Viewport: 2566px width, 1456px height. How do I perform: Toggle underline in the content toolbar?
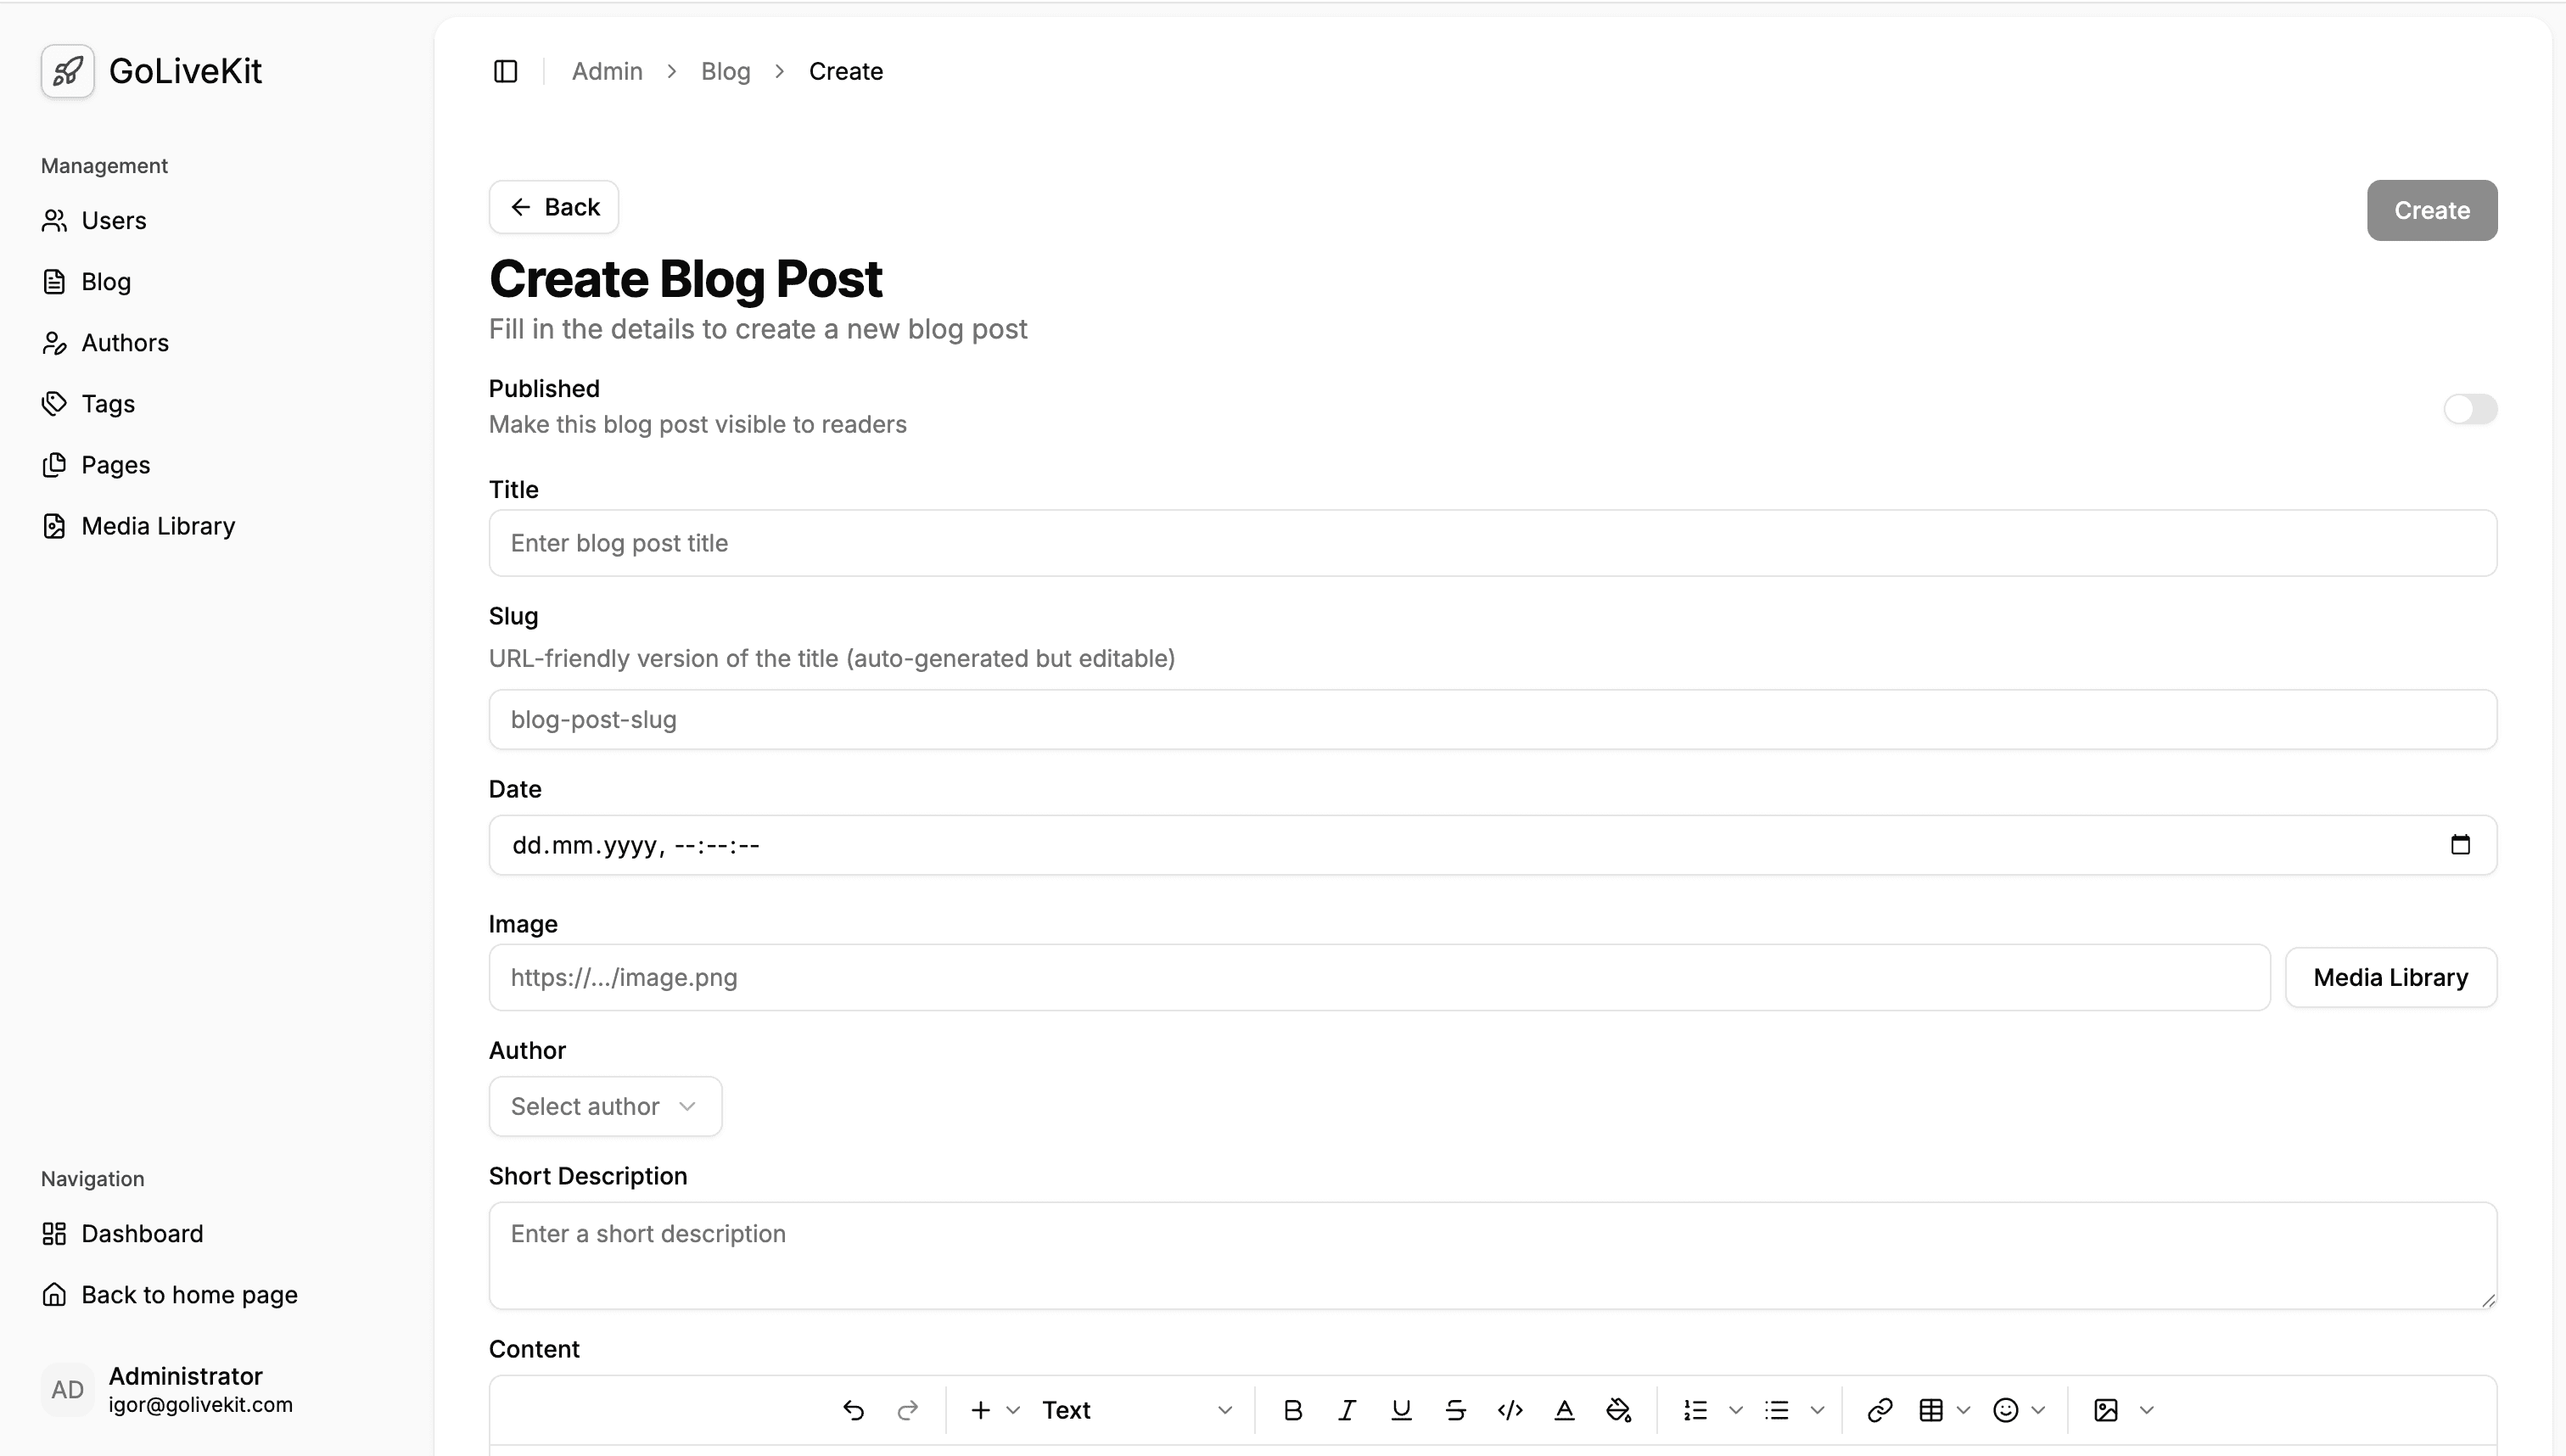(x=1401, y=1409)
